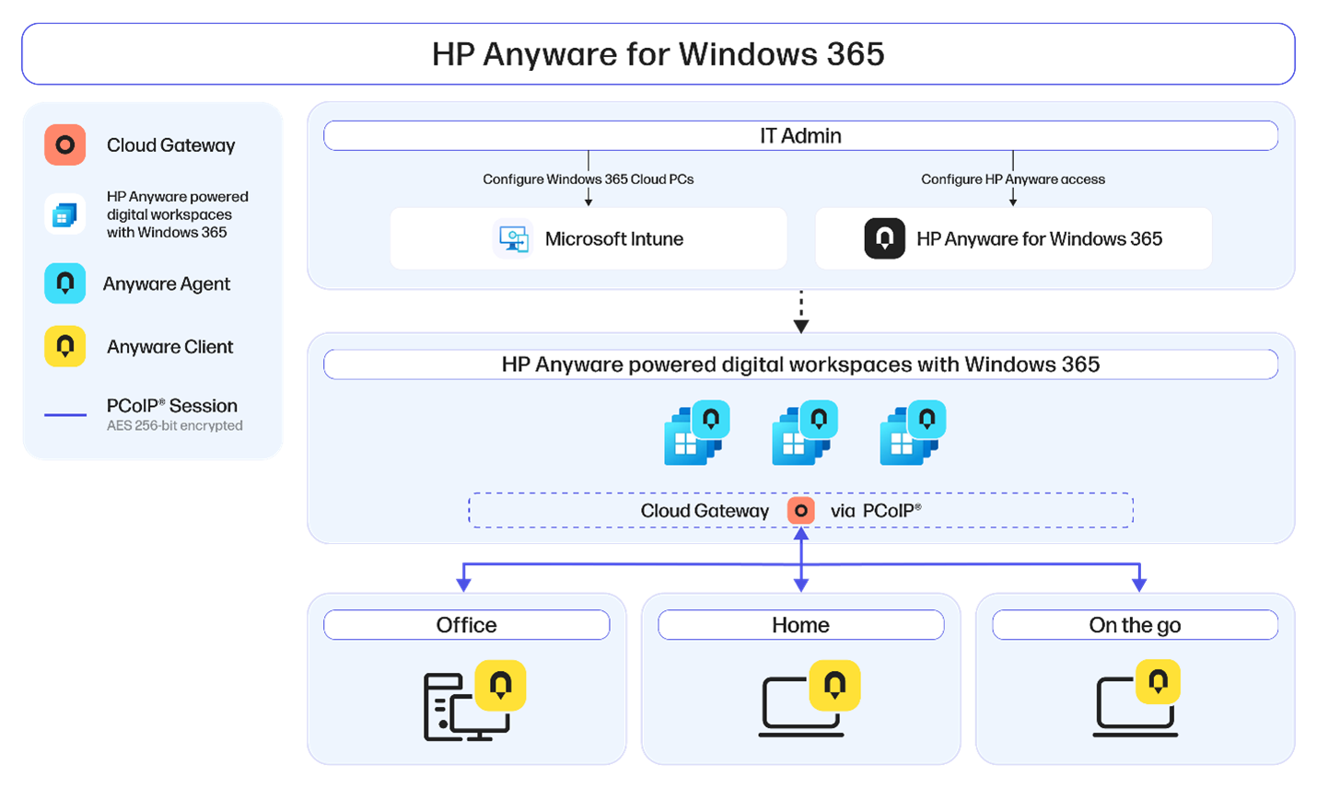Click the orange Cloud Gateway icon in the dashed box

801,510
